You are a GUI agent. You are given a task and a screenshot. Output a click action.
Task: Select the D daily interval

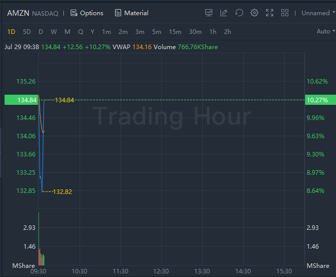tap(41, 32)
